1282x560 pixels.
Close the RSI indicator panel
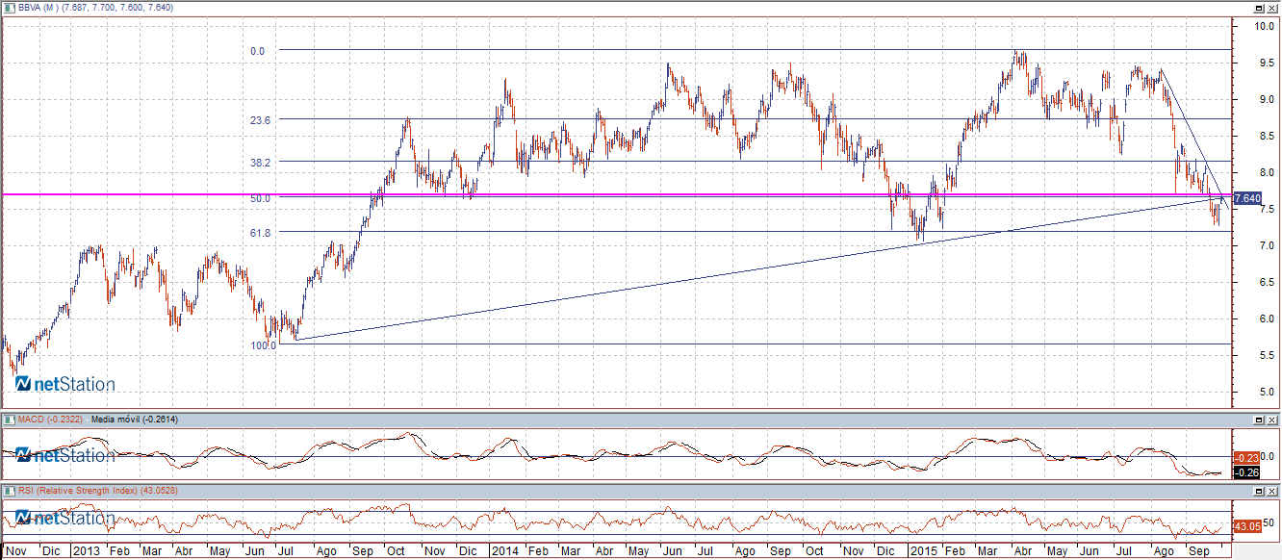click(1272, 492)
